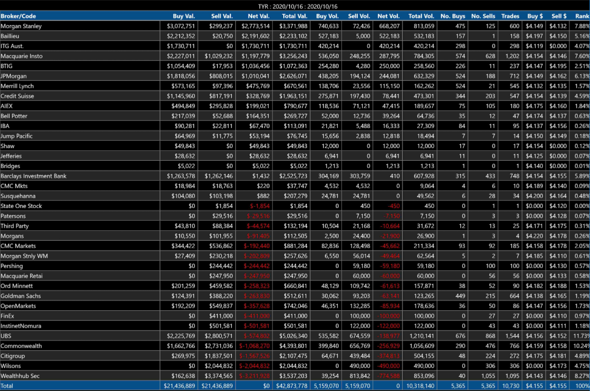This screenshot has width=590, height=391.
Task: Click the Total Vol. column header
Action: point(421,16)
